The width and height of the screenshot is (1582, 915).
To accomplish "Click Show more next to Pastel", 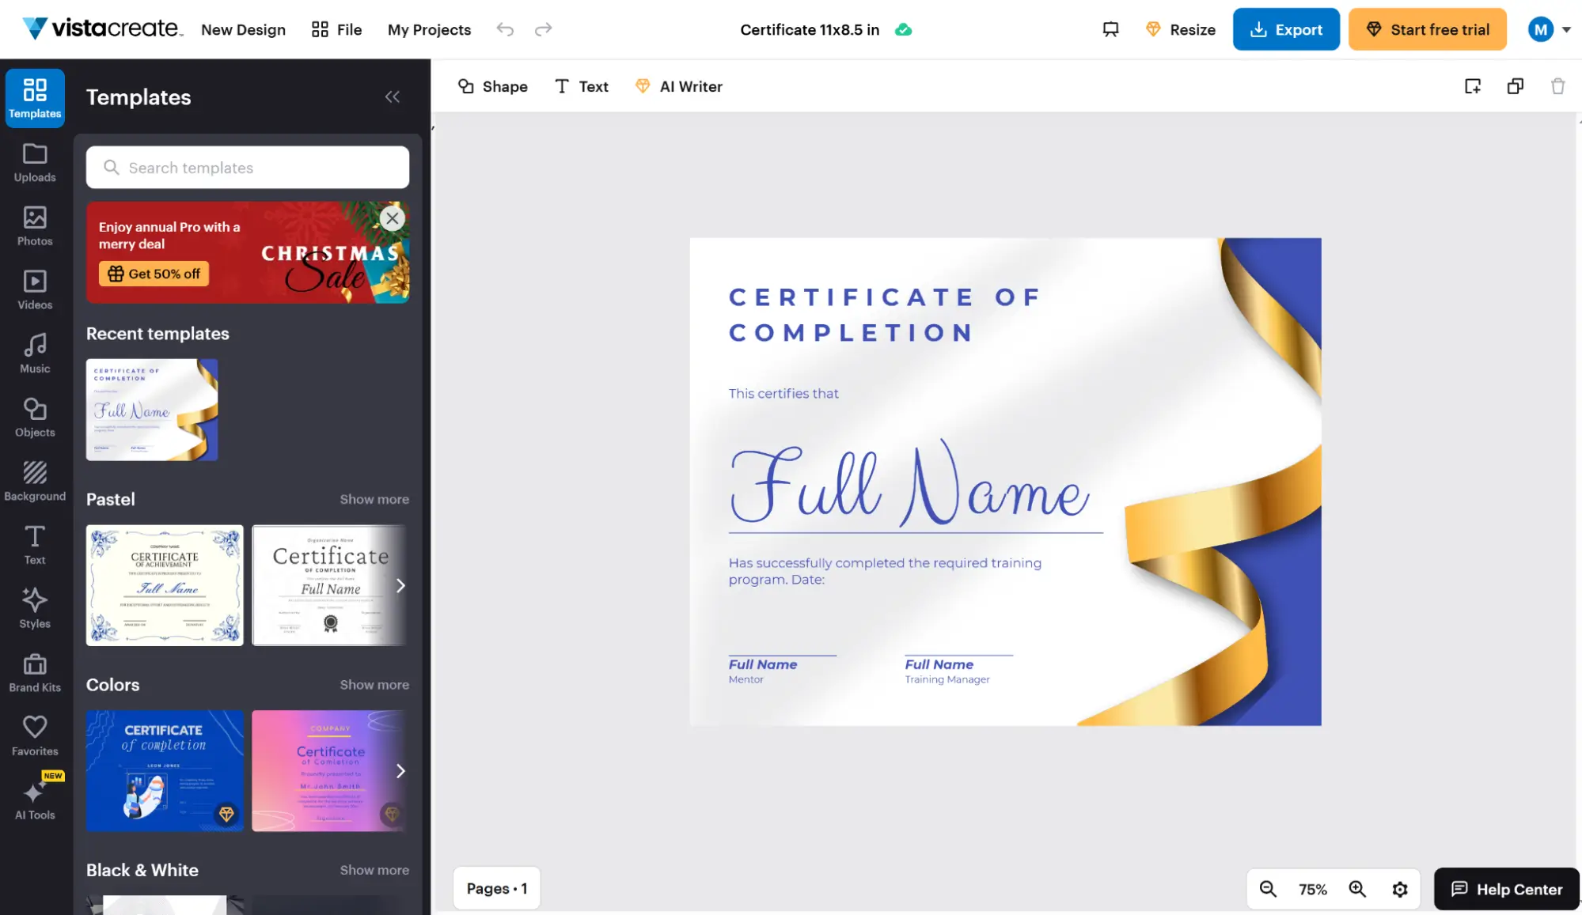I will [374, 499].
